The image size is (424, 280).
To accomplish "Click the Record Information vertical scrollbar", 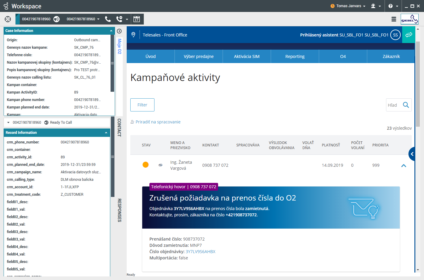I will pyautogui.click(x=112, y=157).
